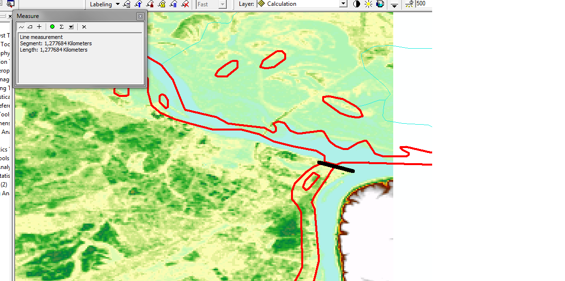Click the Lock Labels icon

(162, 4)
